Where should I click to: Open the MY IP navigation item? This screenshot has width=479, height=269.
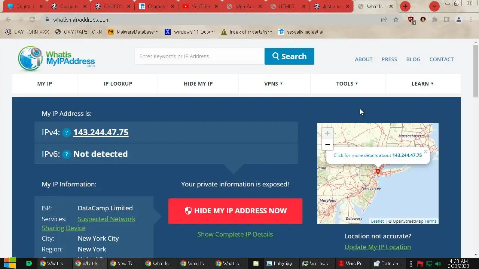tap(45, 84)
